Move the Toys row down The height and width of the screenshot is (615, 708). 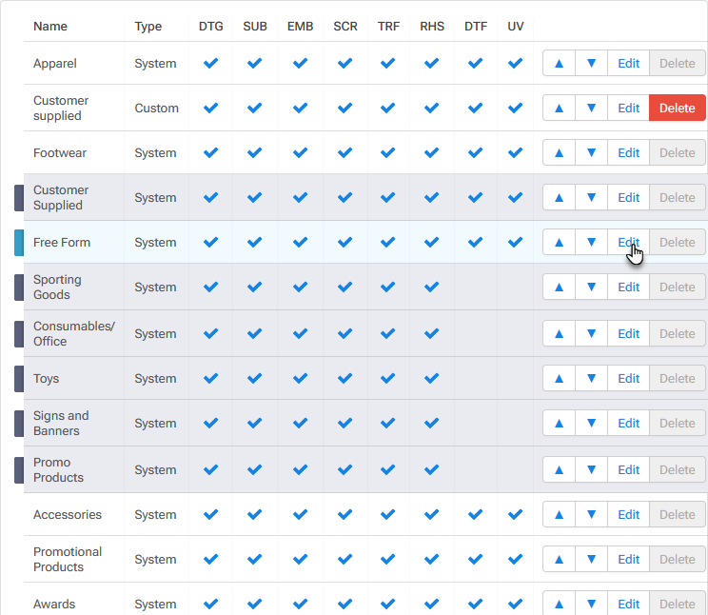pos(591,378)
